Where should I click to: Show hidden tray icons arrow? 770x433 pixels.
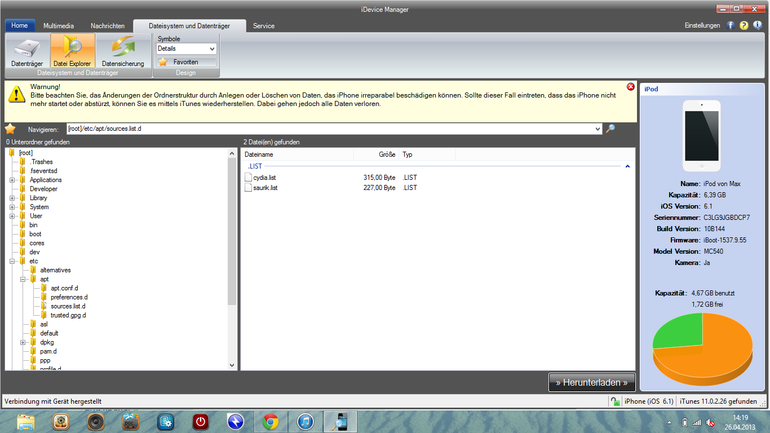pos(670,422)
